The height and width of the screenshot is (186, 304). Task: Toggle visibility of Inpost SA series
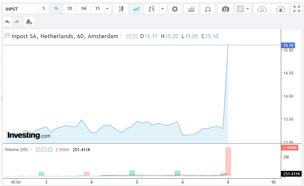[x=129, y=36]
